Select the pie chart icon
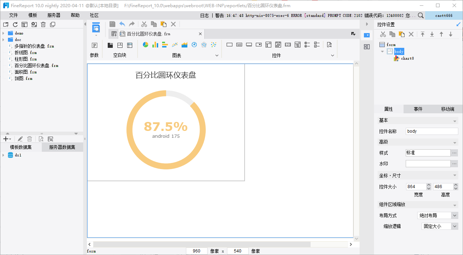 (x=146, y=45)
